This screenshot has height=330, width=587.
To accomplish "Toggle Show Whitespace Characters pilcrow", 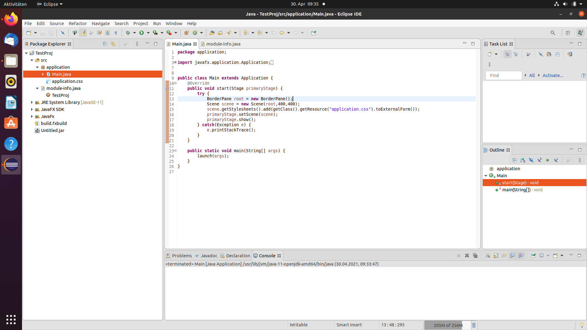I will [x=116, y=33].
